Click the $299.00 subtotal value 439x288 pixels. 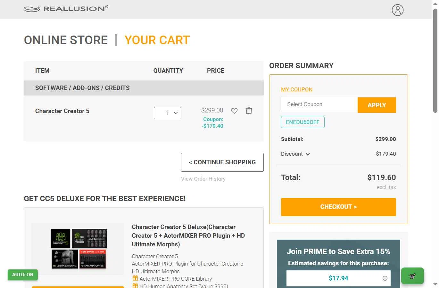tap(385, 139)
